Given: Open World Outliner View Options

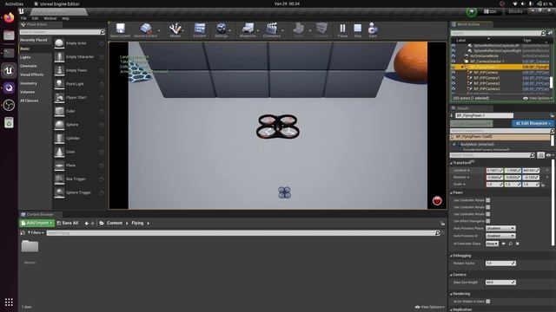Looking at the screenshot, I should click(x=538, y=98).
